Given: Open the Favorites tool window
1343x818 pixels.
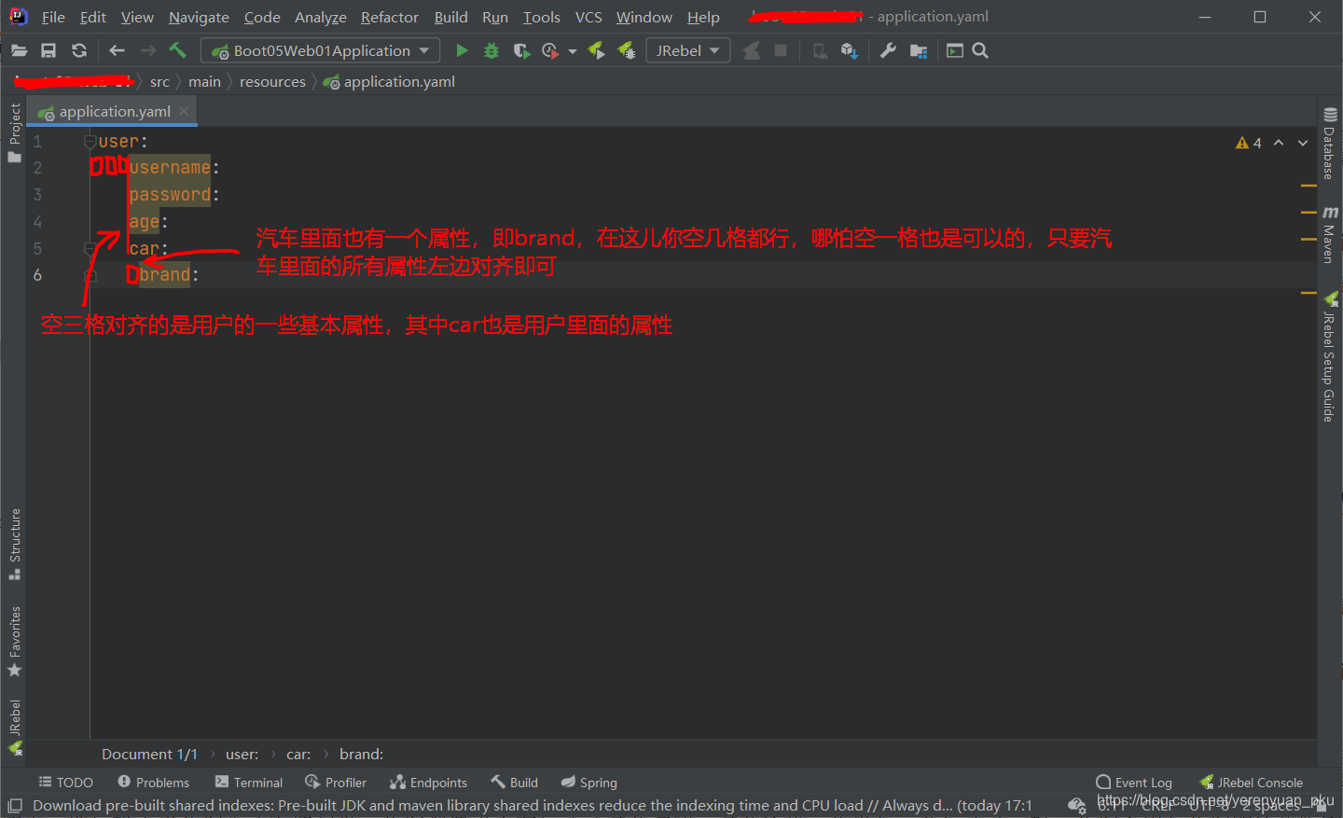Looking at the screenshot, I should tap(14, 642).
